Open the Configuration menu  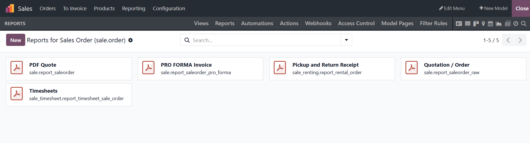tap(169, 8)
